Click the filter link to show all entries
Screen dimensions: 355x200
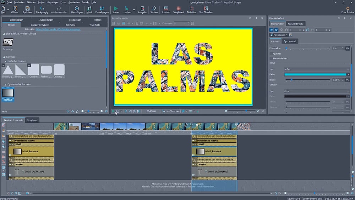coord(59,29)
